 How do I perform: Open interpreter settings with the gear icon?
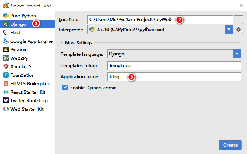(238, 30)
